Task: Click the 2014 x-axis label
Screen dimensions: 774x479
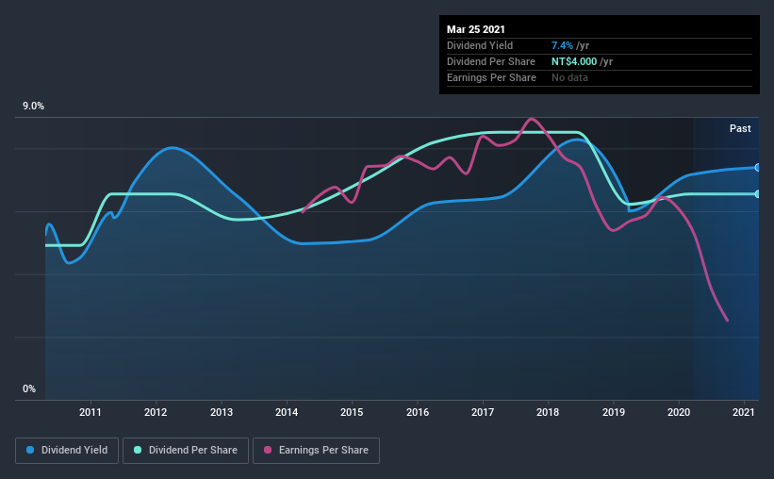Action: [x=287, y=412]
